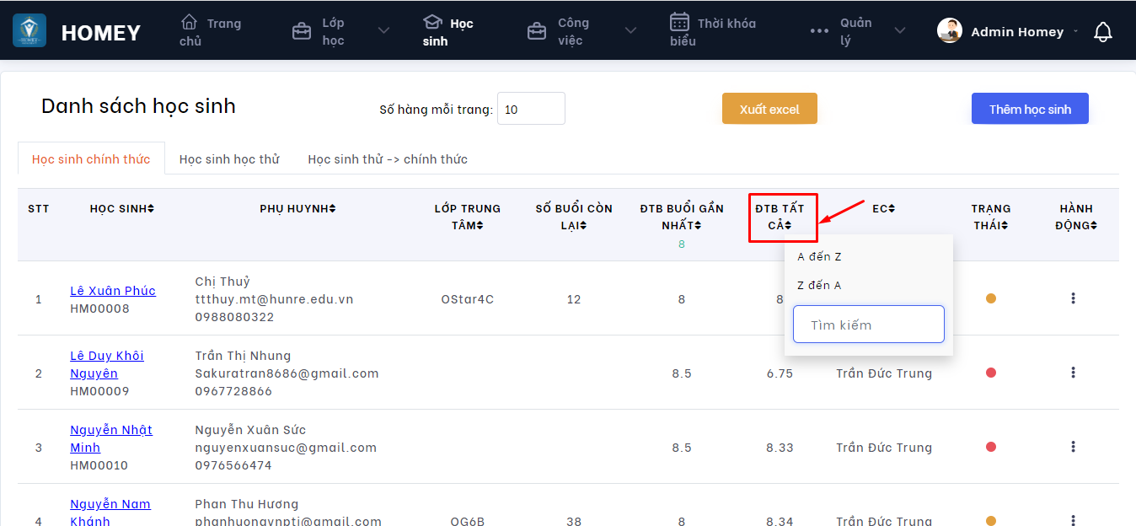Click the HOMEY logo icon
The image size is (1136, 526).
point(29,31)
